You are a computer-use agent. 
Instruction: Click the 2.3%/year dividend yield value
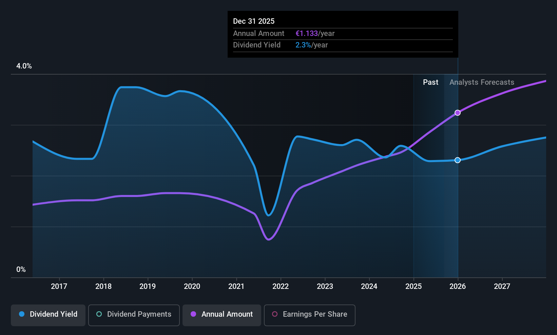point(311,45)
